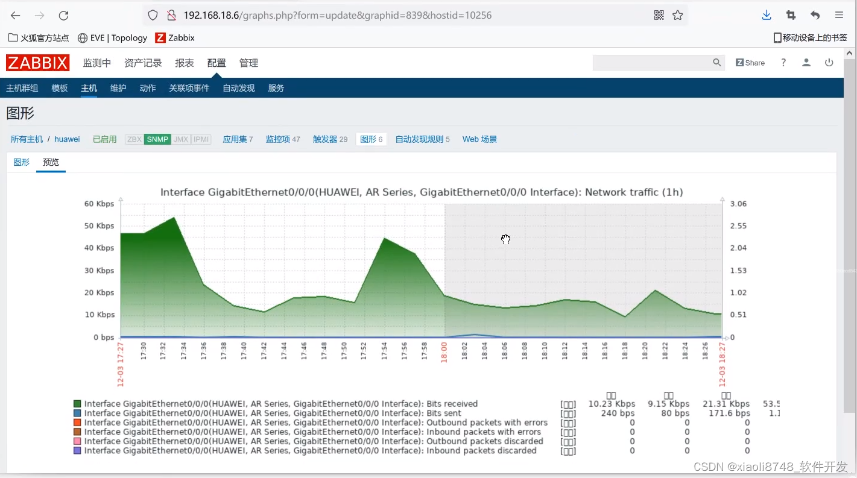Open 移动设备上的书签 folder
Viewport: 857px width, 478px height.
pyautogui.click(x=811, y=37)
